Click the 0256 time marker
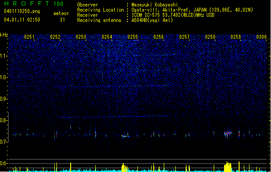The width and height of the screenshot is (271, 172). pyautogui.click(x=159, y=37)
